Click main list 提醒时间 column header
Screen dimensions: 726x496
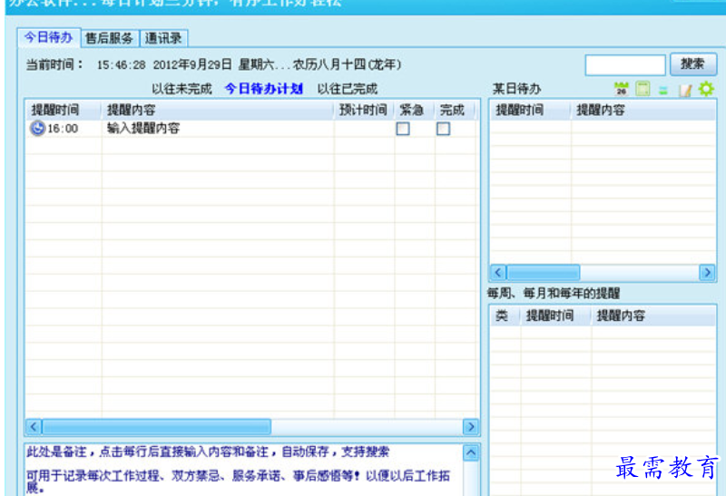(x=64, y=110)
